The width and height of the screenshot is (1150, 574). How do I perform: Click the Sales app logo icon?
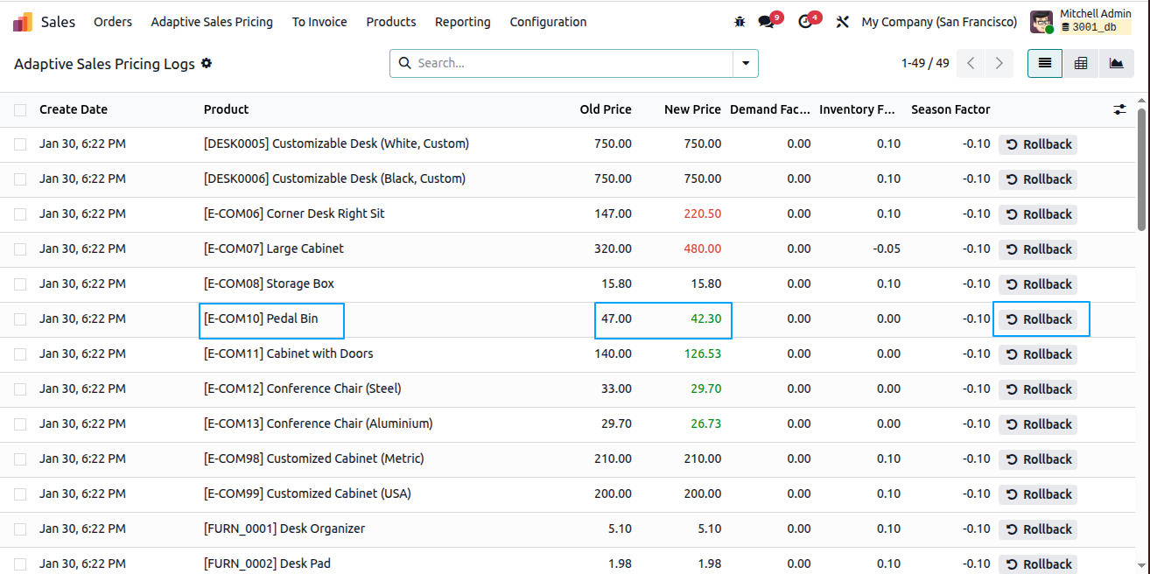[x=23, y=22]
